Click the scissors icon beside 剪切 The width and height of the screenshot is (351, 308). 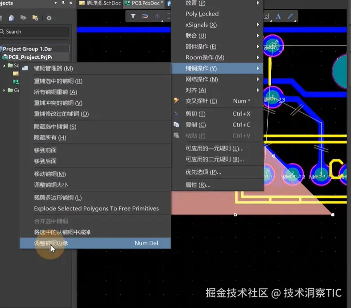[x=177, y=114]
